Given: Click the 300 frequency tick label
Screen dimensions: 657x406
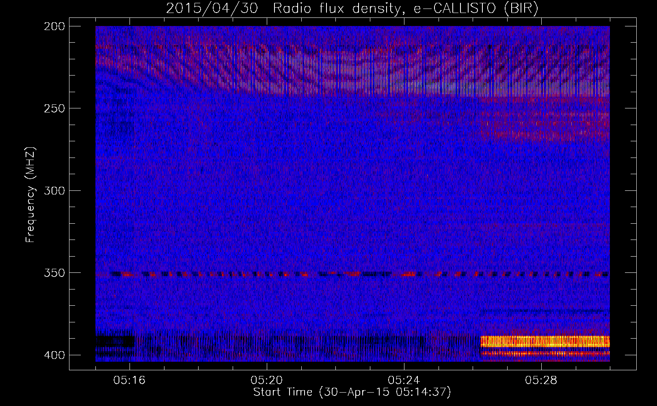Looking at the screenshot, I should pos(54,190).
